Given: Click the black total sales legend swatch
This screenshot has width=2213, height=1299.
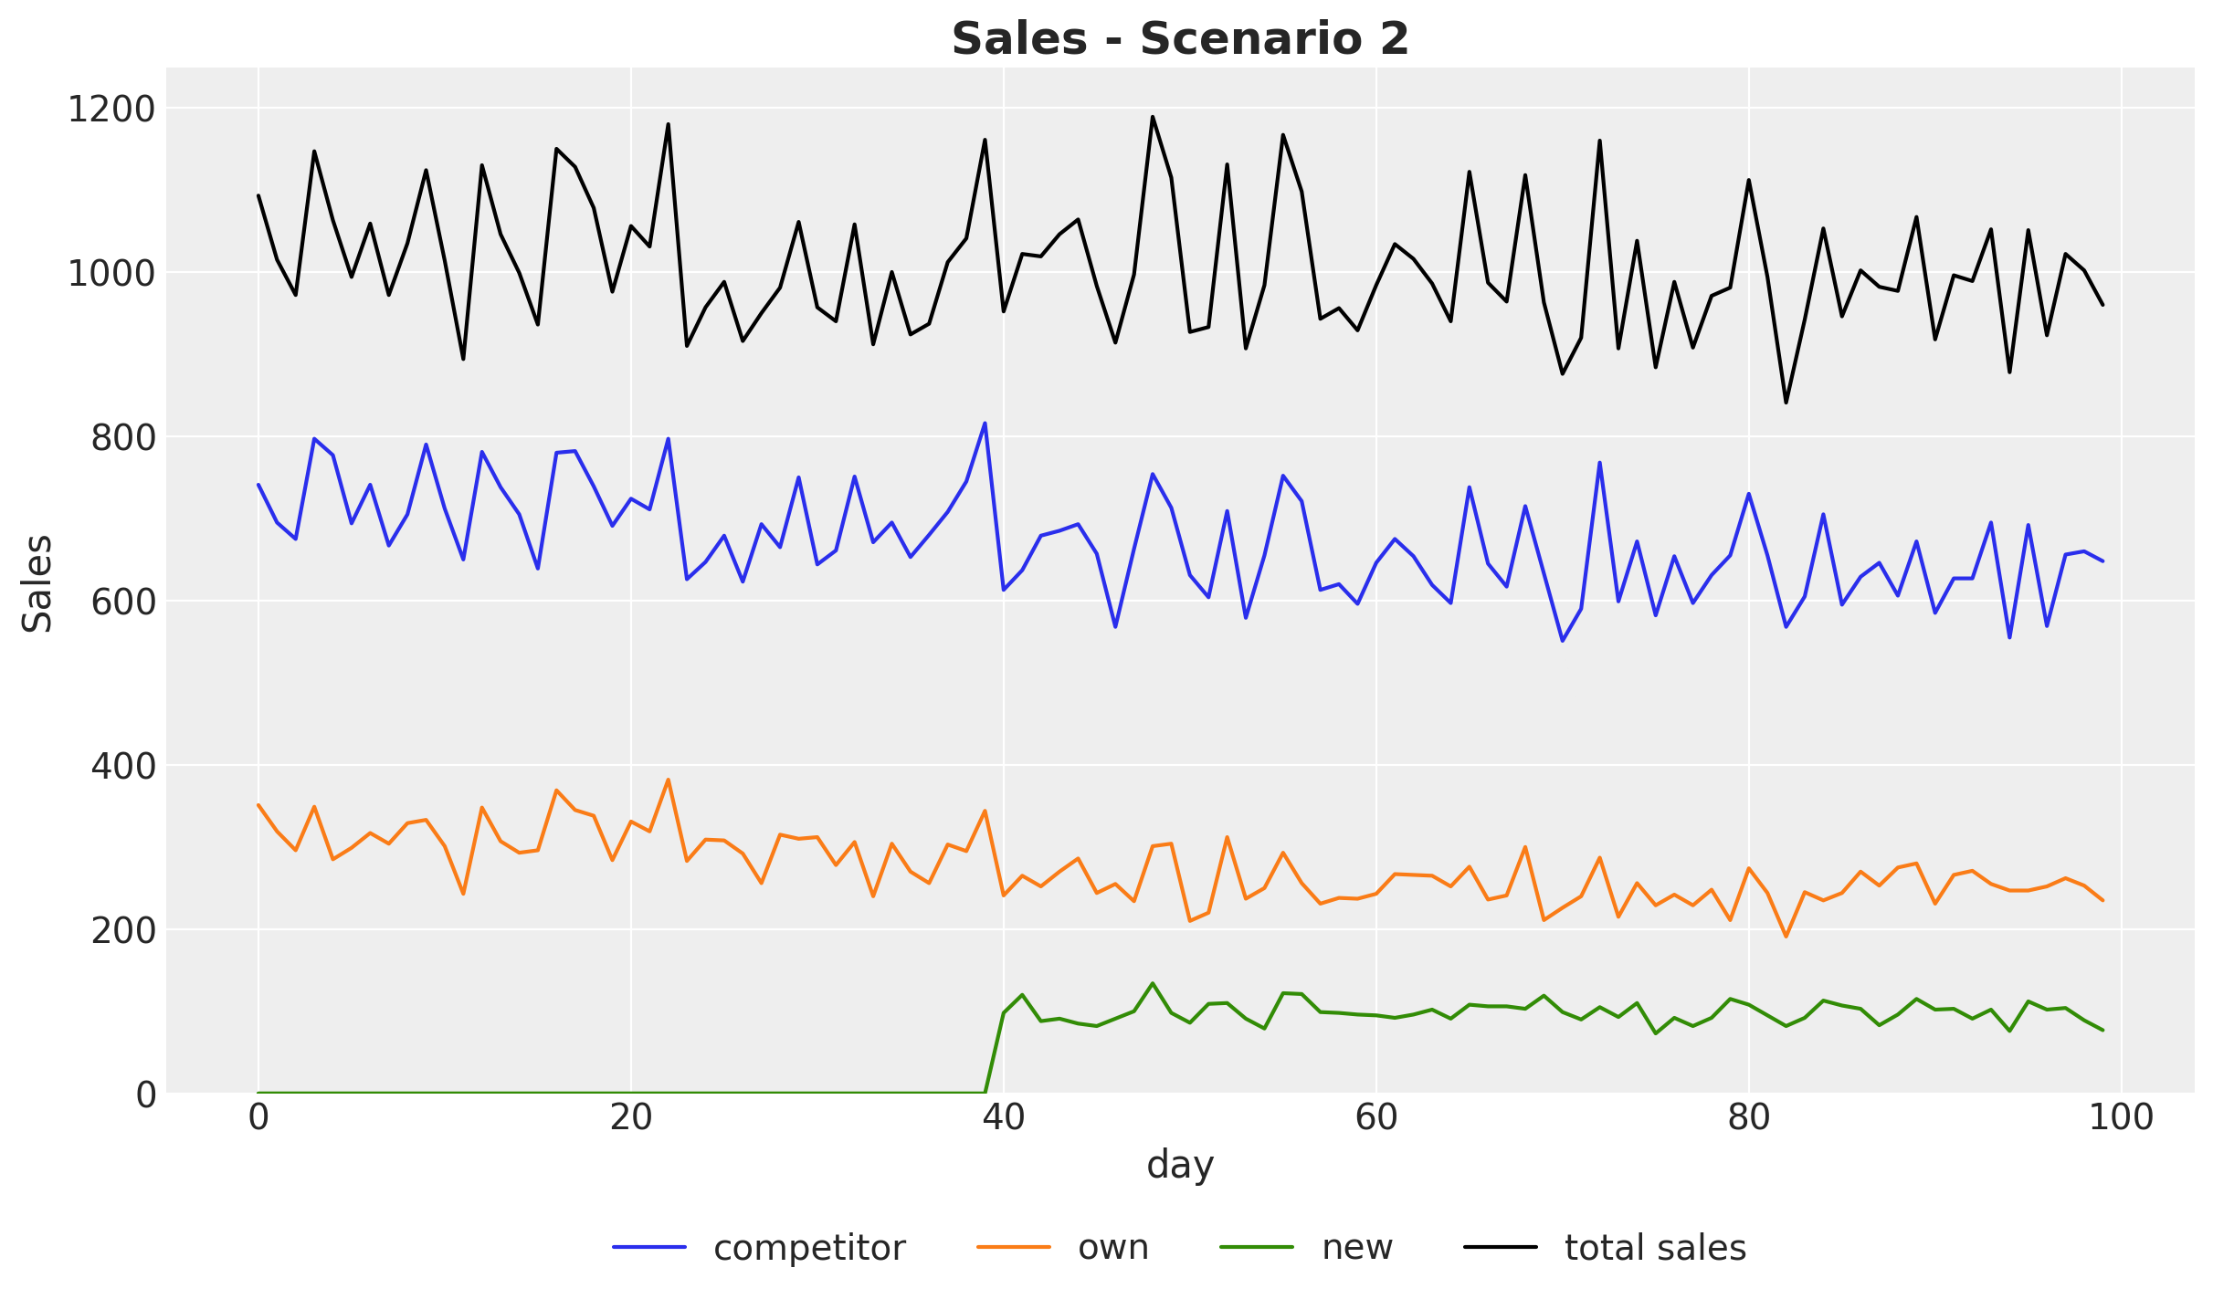Looking at the screenshot, I should 1501,1247.
